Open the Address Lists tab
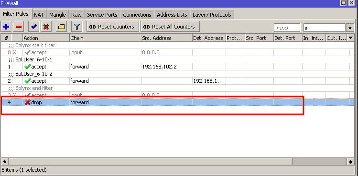The height and width of the screenshot is (176, 358). pos(172,15)
